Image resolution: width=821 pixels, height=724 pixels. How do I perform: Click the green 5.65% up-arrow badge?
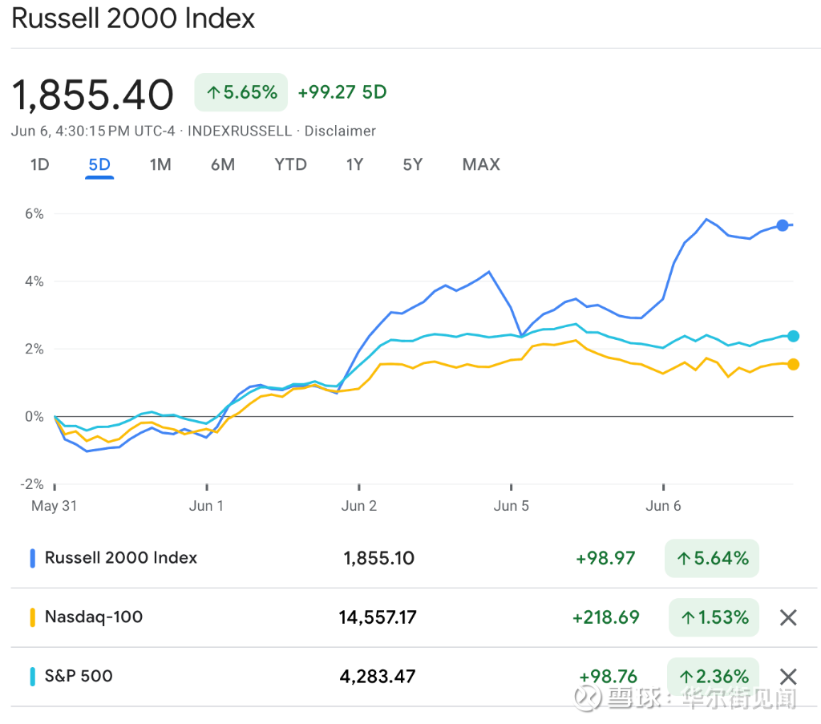tap(241, 92)
